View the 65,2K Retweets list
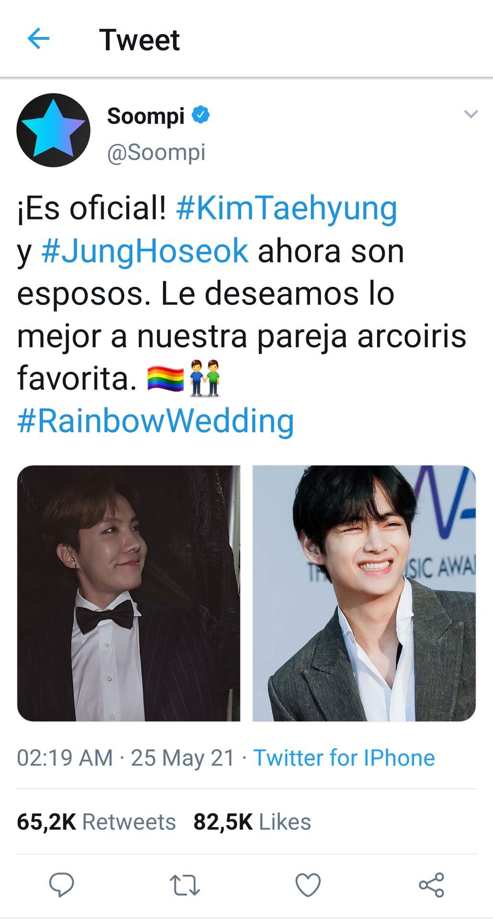 tap(96, 822)
